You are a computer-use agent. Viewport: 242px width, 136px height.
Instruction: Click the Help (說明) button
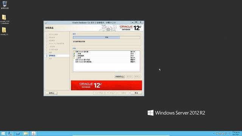51,93
